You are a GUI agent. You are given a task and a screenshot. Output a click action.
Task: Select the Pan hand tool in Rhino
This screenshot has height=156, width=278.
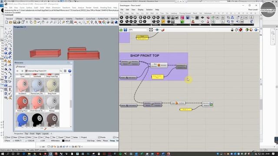[x=43, y=22]
